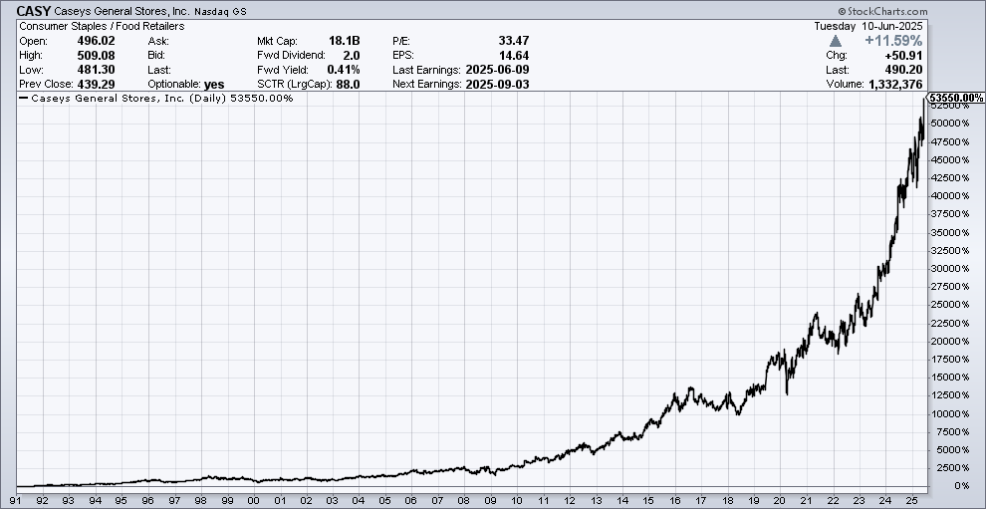Viewport: 986px width, 509px height.
Task: Click the 53550.00% current value flag
Action: pyautogui.click(x=955, y=99)
